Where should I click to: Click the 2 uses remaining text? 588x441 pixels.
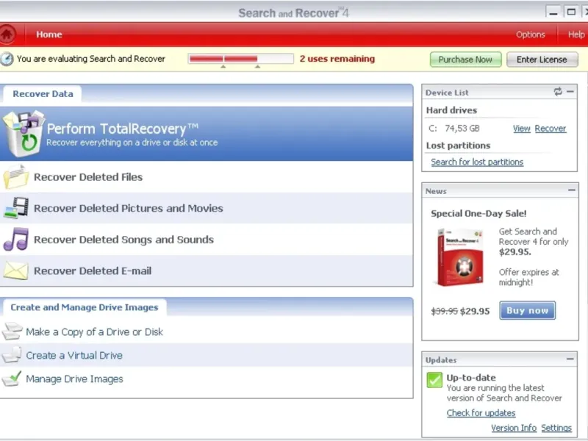[337, 59]
